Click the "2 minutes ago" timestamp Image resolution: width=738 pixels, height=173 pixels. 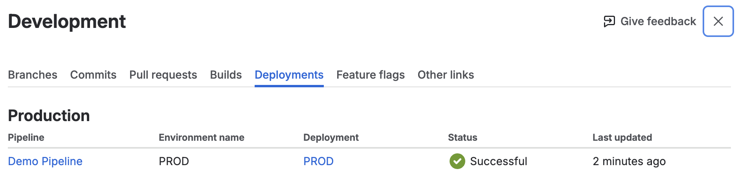pyautogui.click(x=629, y=161)
